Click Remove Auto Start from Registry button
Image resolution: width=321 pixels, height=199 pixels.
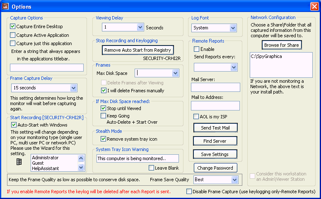coord(138,50)
